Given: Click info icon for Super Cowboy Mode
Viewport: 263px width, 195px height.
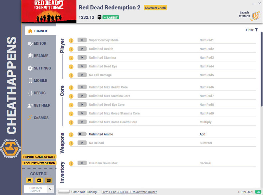Looking at the screenshot, I should pos(71,40).
